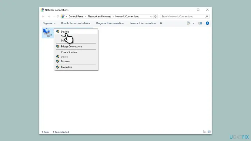Screen dimensions: 251x141
Task: Open Help with the question mark icon
Action: pos(207,23)
